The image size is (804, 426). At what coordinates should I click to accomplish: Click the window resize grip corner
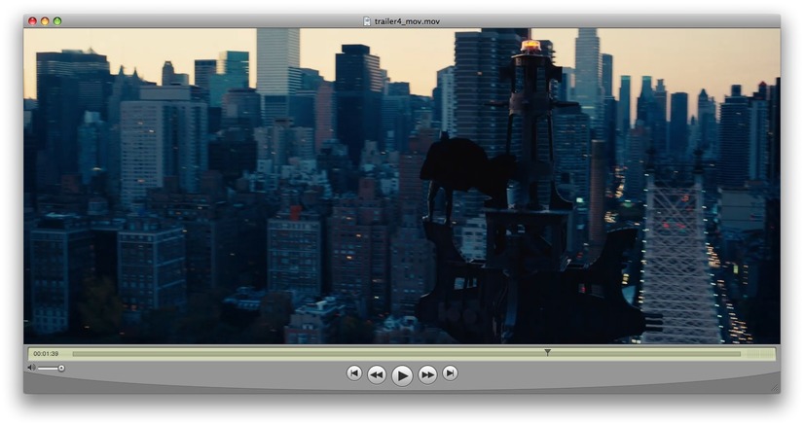pos(775,389)
